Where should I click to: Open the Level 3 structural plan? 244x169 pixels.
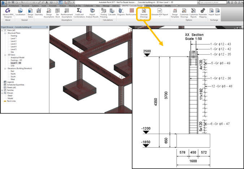(14, 44)
